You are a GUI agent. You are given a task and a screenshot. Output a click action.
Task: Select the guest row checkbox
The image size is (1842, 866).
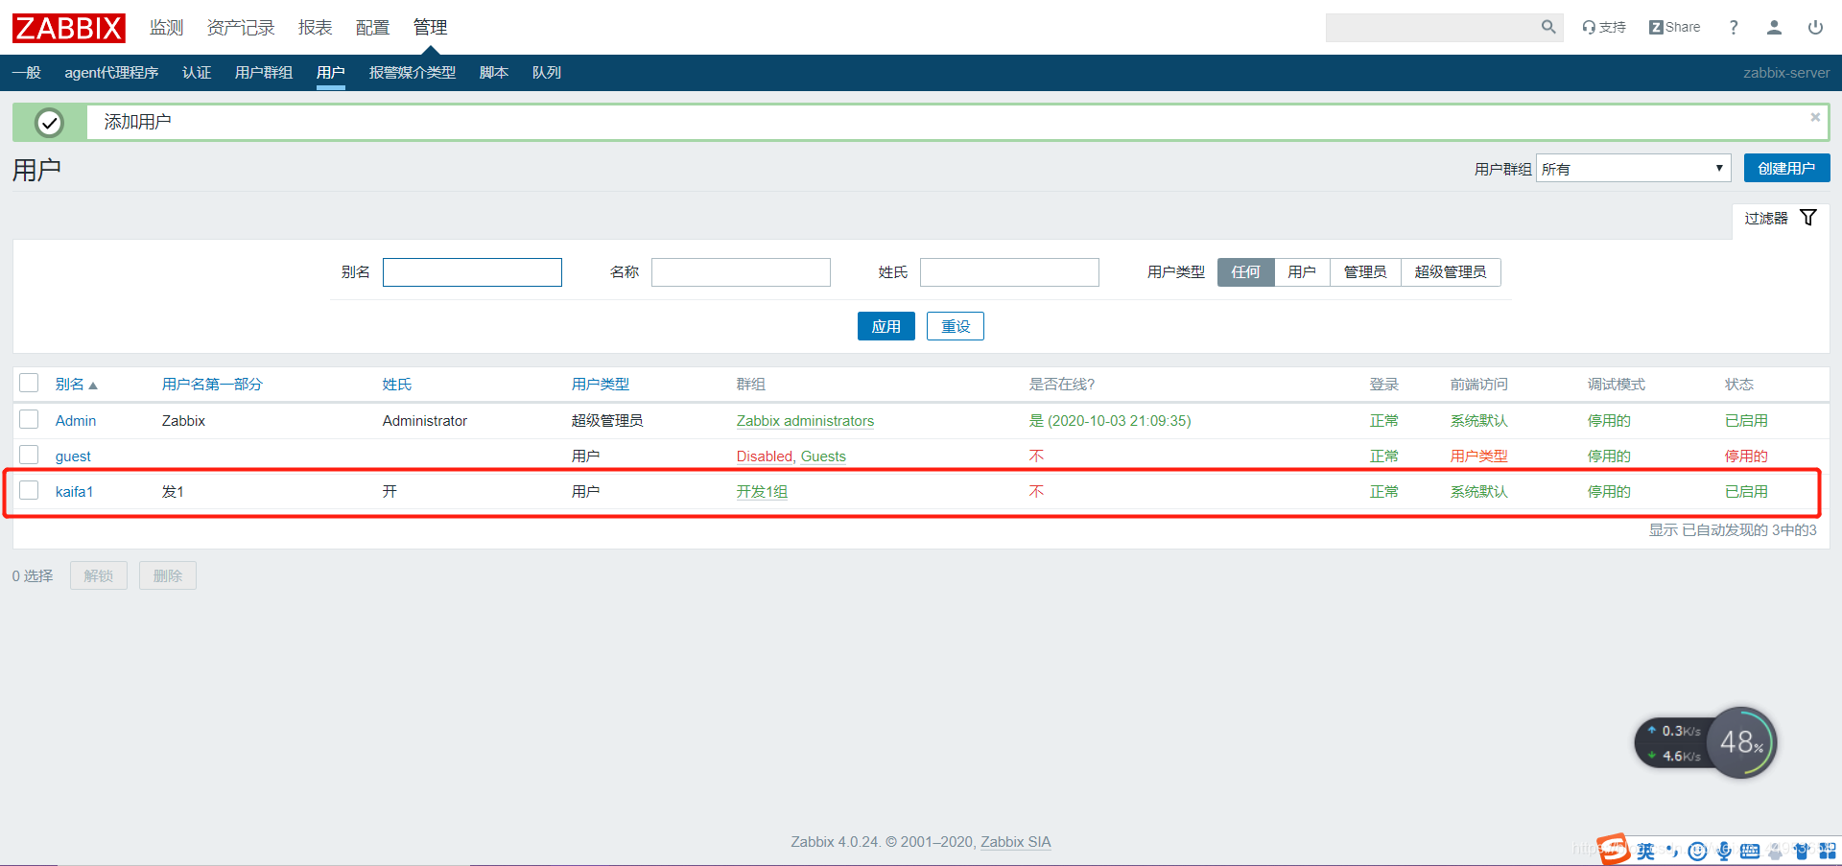(x=29, y=455)
